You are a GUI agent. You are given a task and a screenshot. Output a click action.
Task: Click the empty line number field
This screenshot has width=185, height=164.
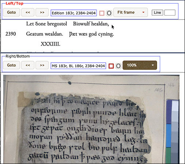pos(170,13)
